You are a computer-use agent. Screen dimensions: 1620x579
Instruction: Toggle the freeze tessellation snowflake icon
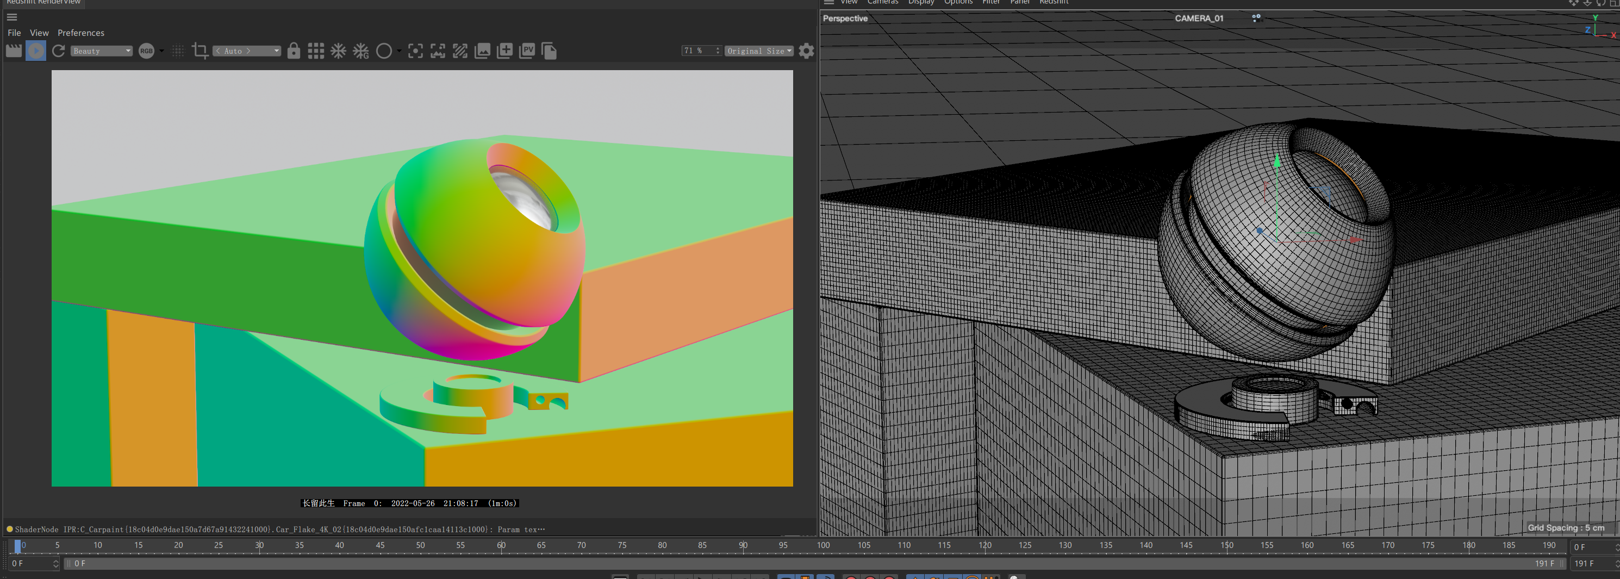338,51
